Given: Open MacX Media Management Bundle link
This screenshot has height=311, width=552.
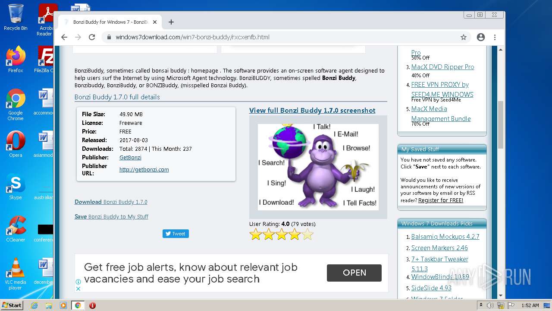Looking at the screenshot, I should (x=441, y=114).
